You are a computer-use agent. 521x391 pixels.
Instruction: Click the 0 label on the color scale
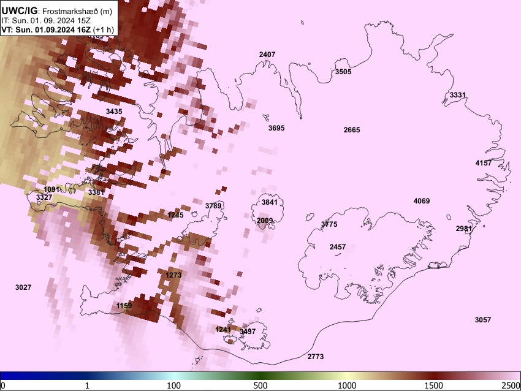coord(3,385)
